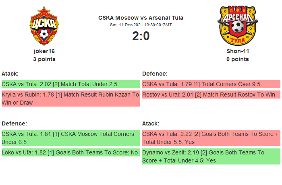The width and height of the screenshot is (282, 185).
Task: Click the match date Sat, 11 Dec 2021
Action: coord(141,25)
